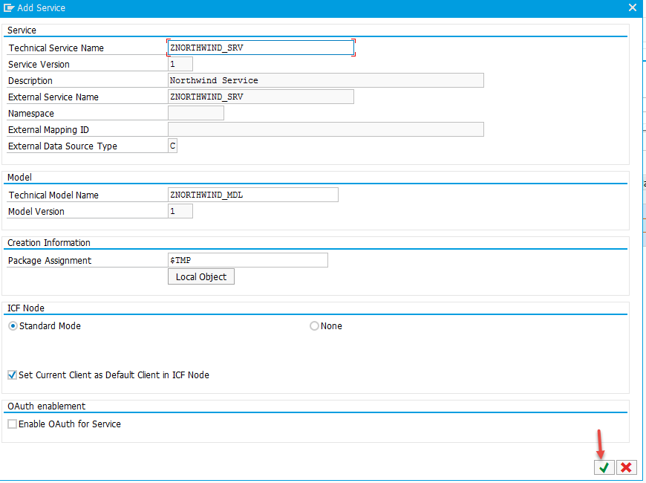Close the Add Service dialog window

tap(633, 8)
